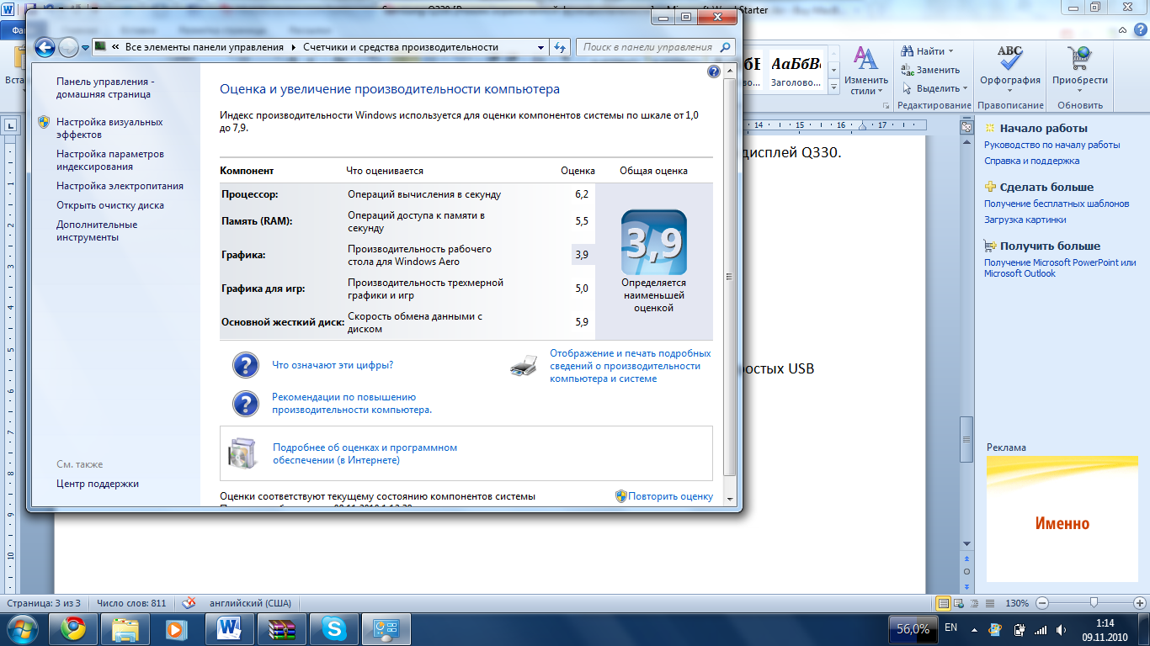Open the Control Panel help question mark

tap(714, 71)
